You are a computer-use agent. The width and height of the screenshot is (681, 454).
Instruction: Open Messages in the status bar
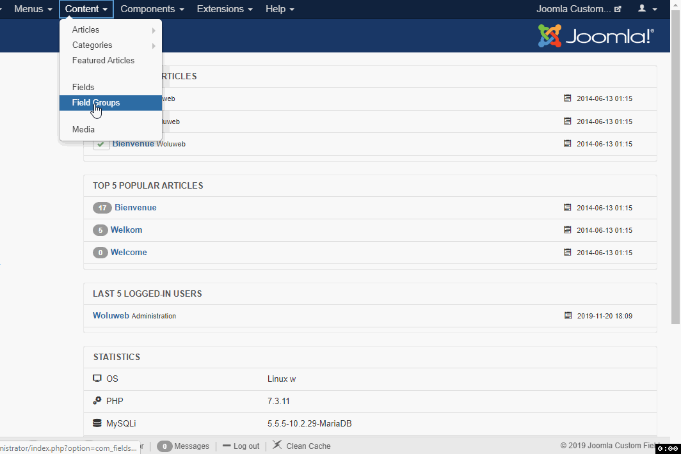pyautogui.click(x=191, y=446)
